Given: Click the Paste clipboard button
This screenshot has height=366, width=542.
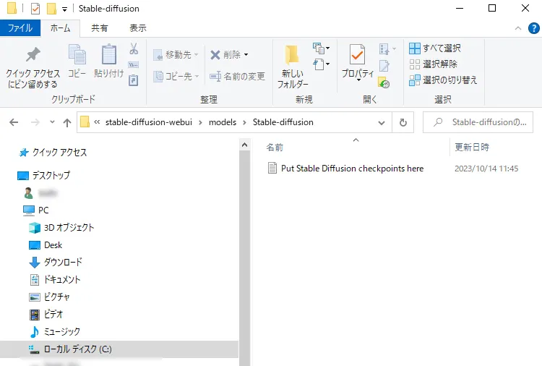Looking at the screenshot, I should pos(109,61).
